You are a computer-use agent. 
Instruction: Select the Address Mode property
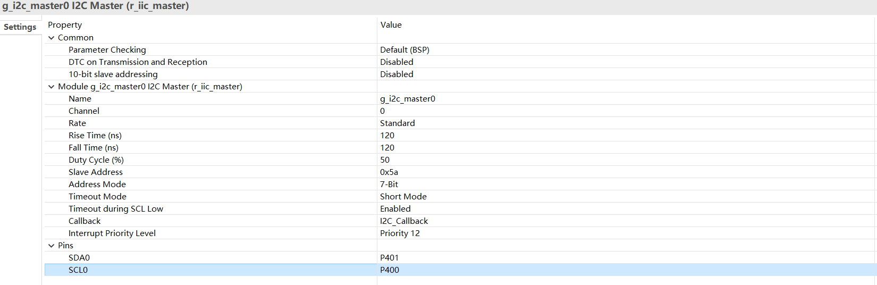click(x=97, y=185)
